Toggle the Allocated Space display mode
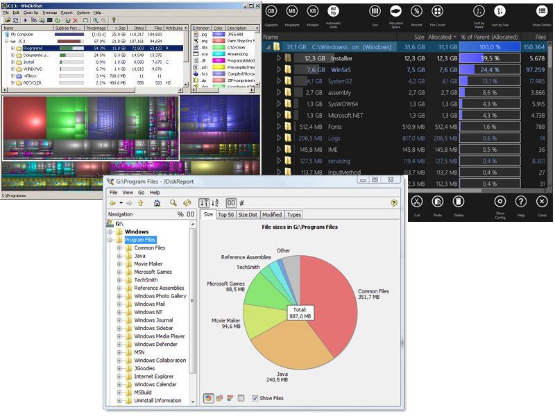The image size is (555, 416). 395,12
